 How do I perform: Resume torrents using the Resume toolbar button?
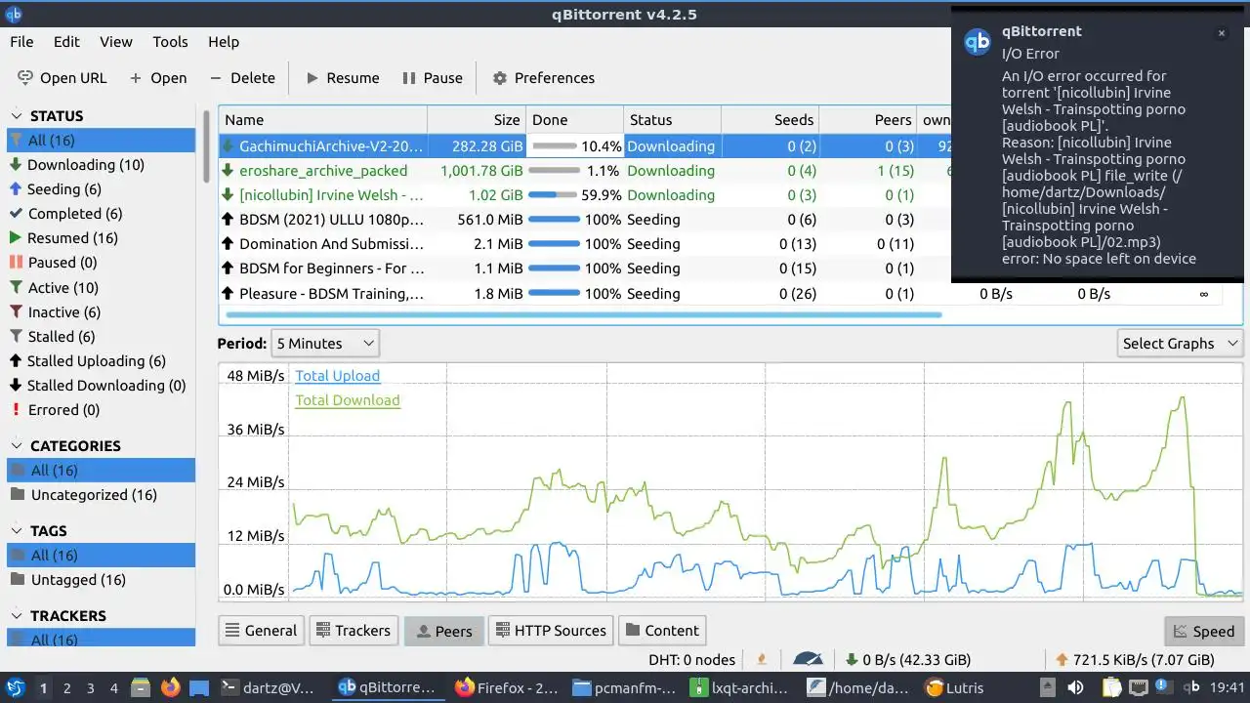(x=342, y=78)
